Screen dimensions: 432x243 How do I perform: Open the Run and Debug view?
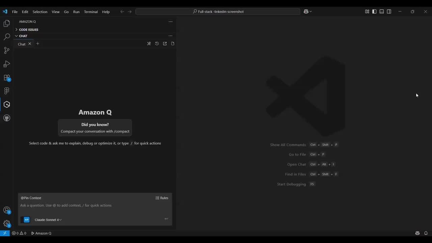click(x=7, y=64)
